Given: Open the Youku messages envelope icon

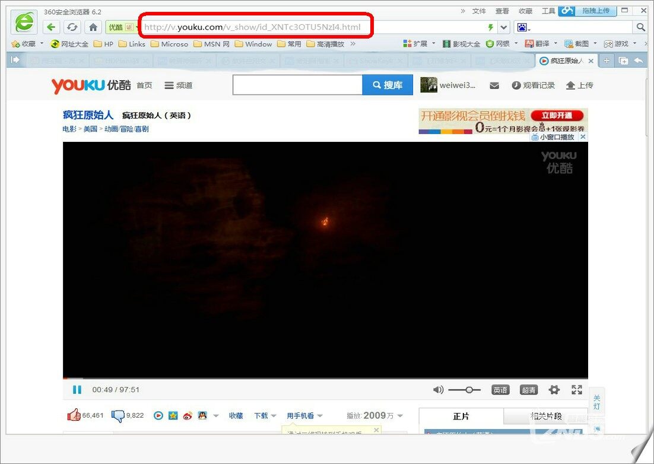Looking at the screenshot, I should 494,85.
